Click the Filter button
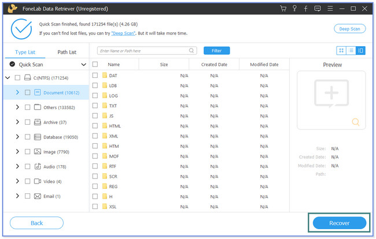 (x=216, y=50)
